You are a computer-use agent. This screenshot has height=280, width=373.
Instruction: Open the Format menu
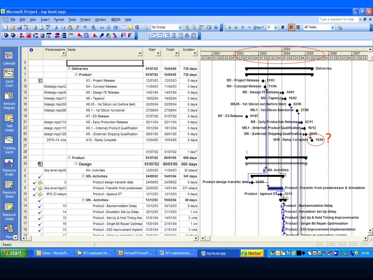pyautogui.click(x=59, y=20)
